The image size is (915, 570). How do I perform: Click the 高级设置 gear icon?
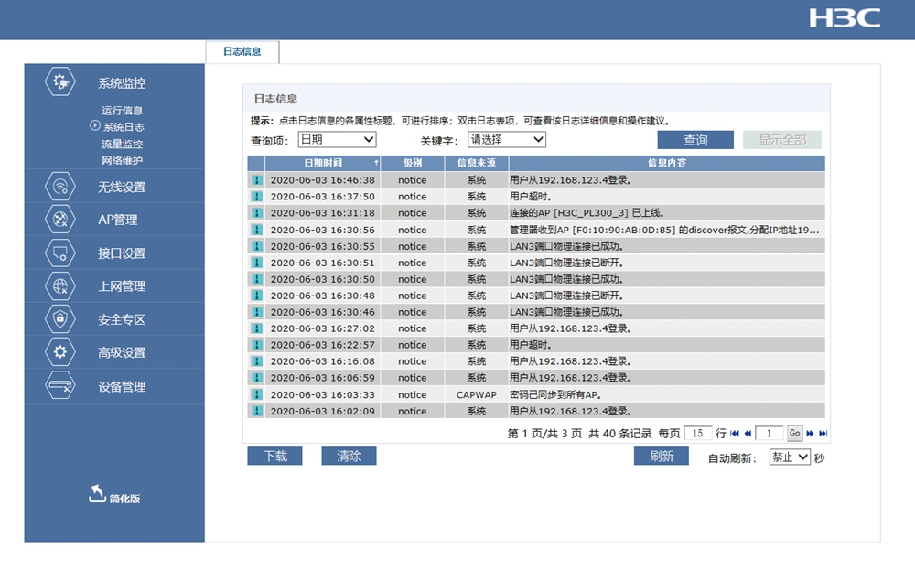pos(59,352)
